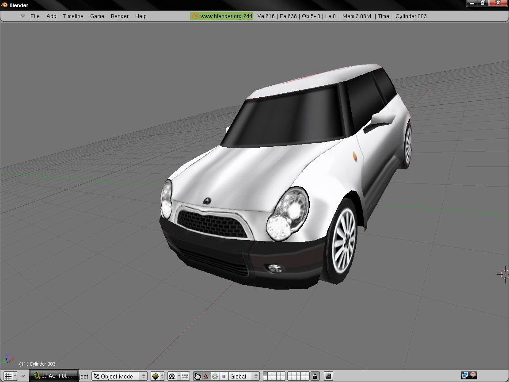
Task: Open the pivot point selector
Action: [x=172, y=376]
